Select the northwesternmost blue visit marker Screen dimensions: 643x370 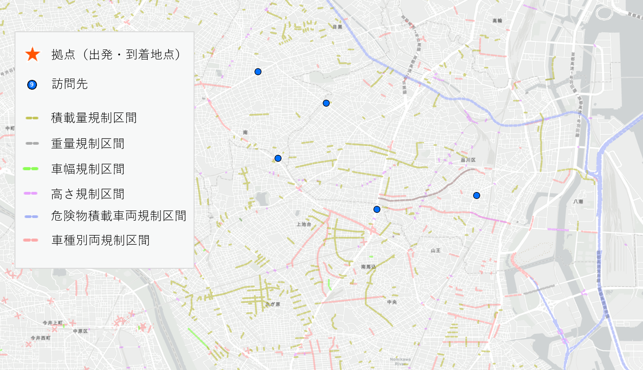[258, 72]
